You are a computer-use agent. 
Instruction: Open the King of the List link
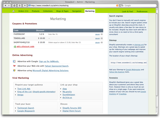click(24, 92)
